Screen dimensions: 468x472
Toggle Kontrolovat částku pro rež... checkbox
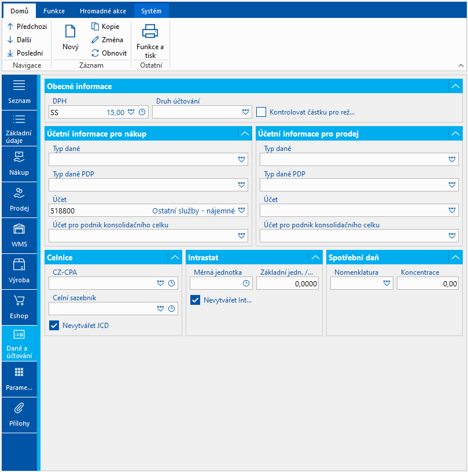[x=261, y=112]
